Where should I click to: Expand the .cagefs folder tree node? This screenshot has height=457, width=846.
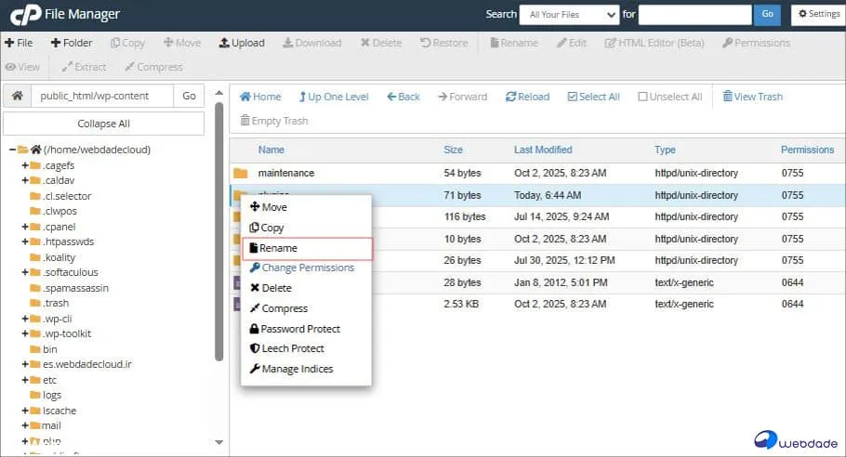[25, 165]
